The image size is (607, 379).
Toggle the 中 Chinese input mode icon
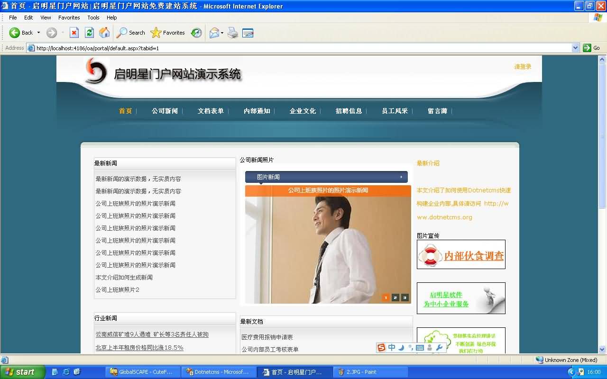[x=392, y=348]
